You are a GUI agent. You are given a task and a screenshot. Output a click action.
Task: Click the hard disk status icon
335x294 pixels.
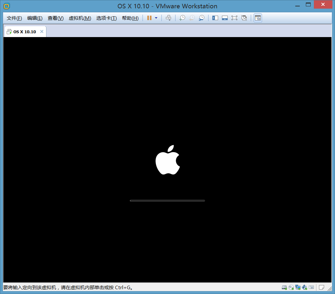[284, 287]
